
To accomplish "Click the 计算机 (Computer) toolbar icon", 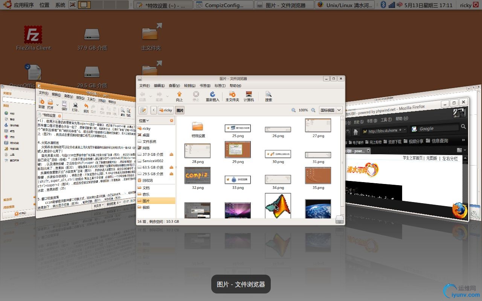I will coord(249,96).
